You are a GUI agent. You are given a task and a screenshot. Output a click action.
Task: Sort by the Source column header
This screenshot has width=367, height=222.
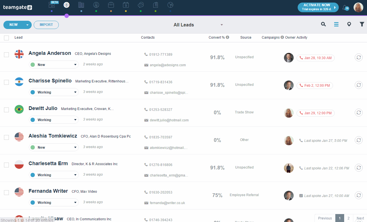pos(246,38)
